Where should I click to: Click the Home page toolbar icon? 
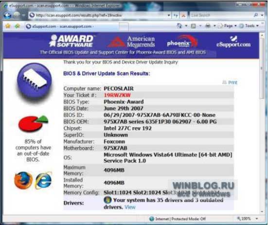[179, 26]
